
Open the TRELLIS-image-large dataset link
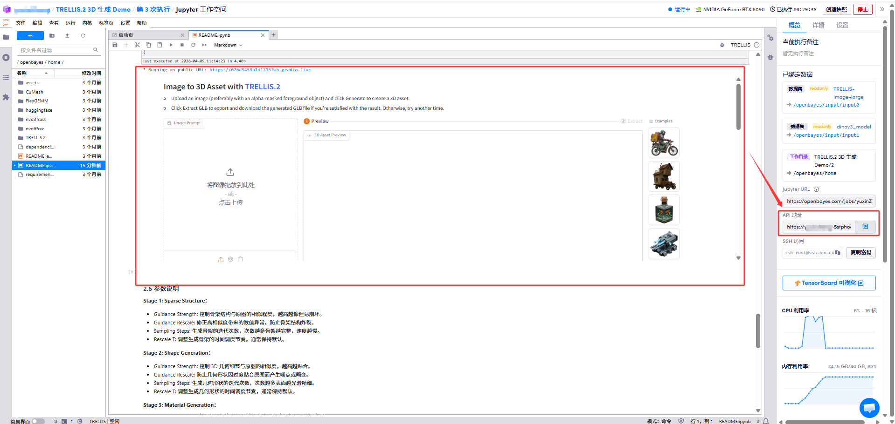(848, 93)
